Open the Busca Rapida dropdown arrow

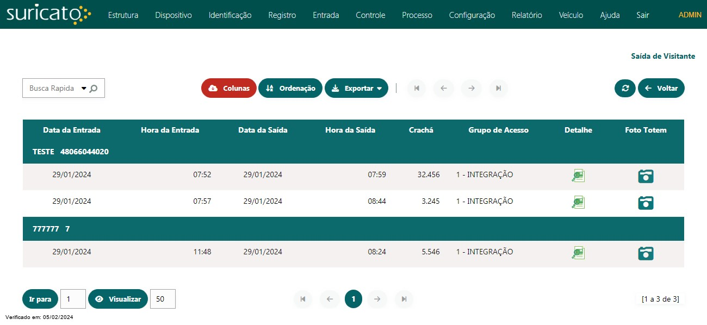(x=84, y=88)
